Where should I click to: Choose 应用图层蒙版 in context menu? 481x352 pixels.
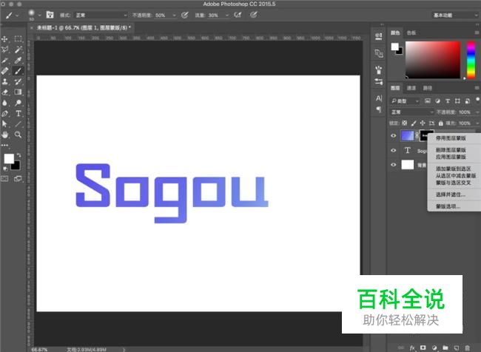click(451, 157)
